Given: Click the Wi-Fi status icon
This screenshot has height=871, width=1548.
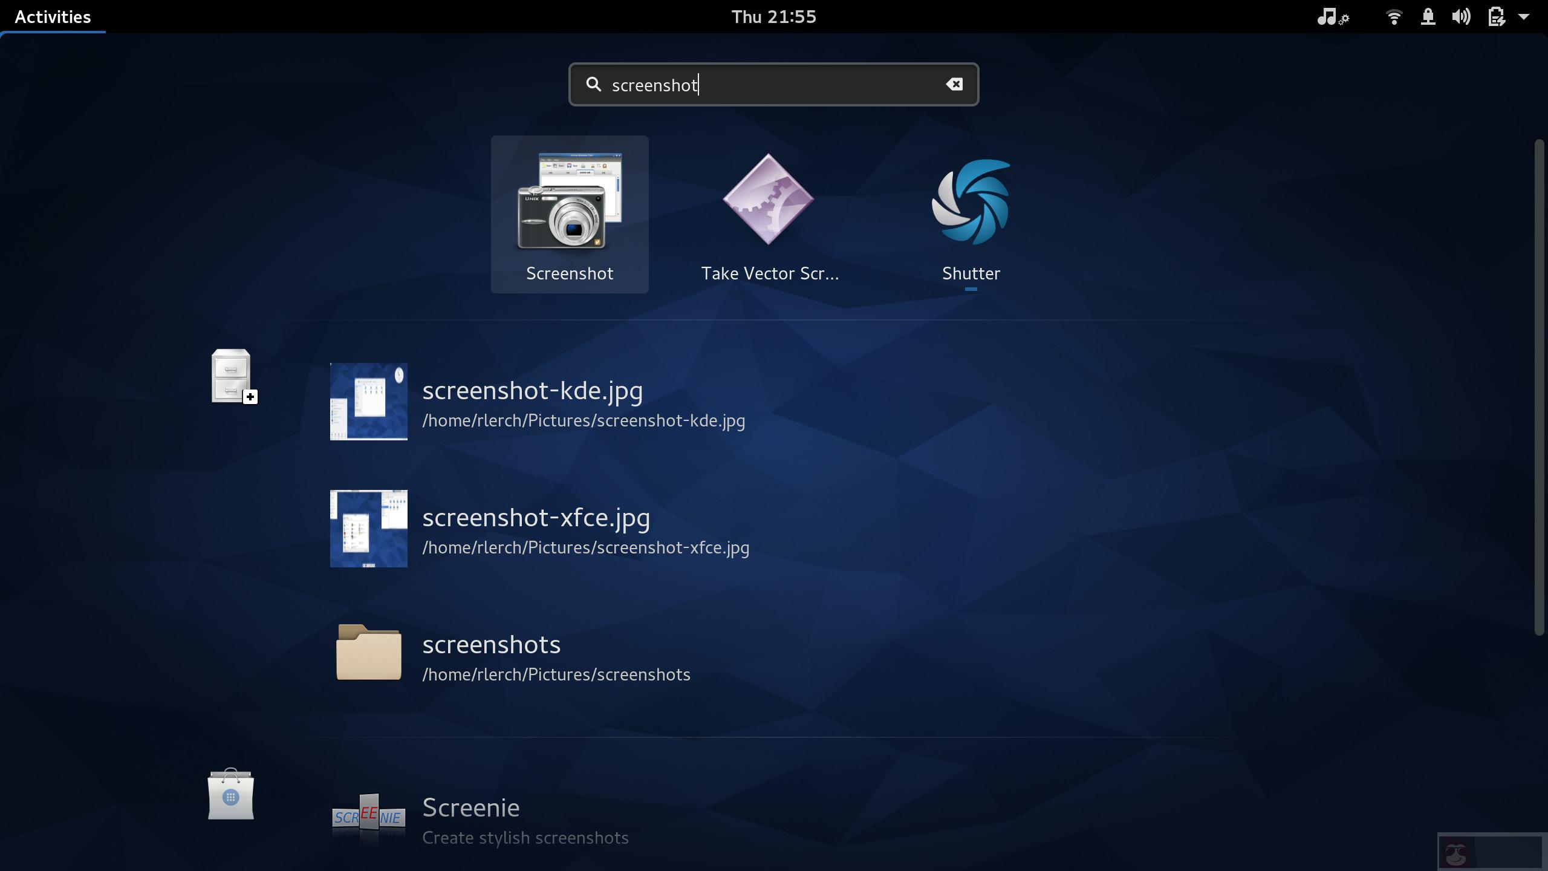Looking at the screenshot, I should [1394, 16].
